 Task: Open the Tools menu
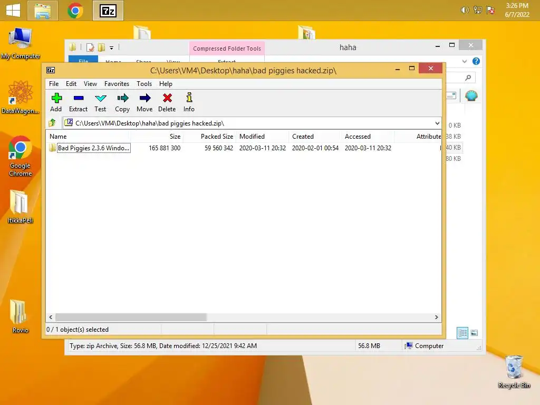click(x=144, y=84)
